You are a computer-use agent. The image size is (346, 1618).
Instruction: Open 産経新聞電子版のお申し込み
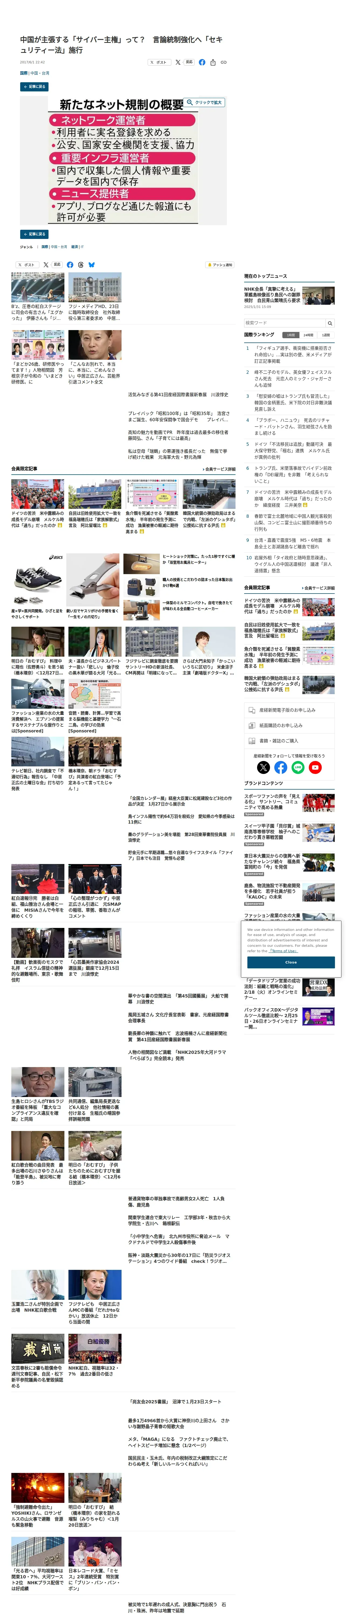coord(289,710)
